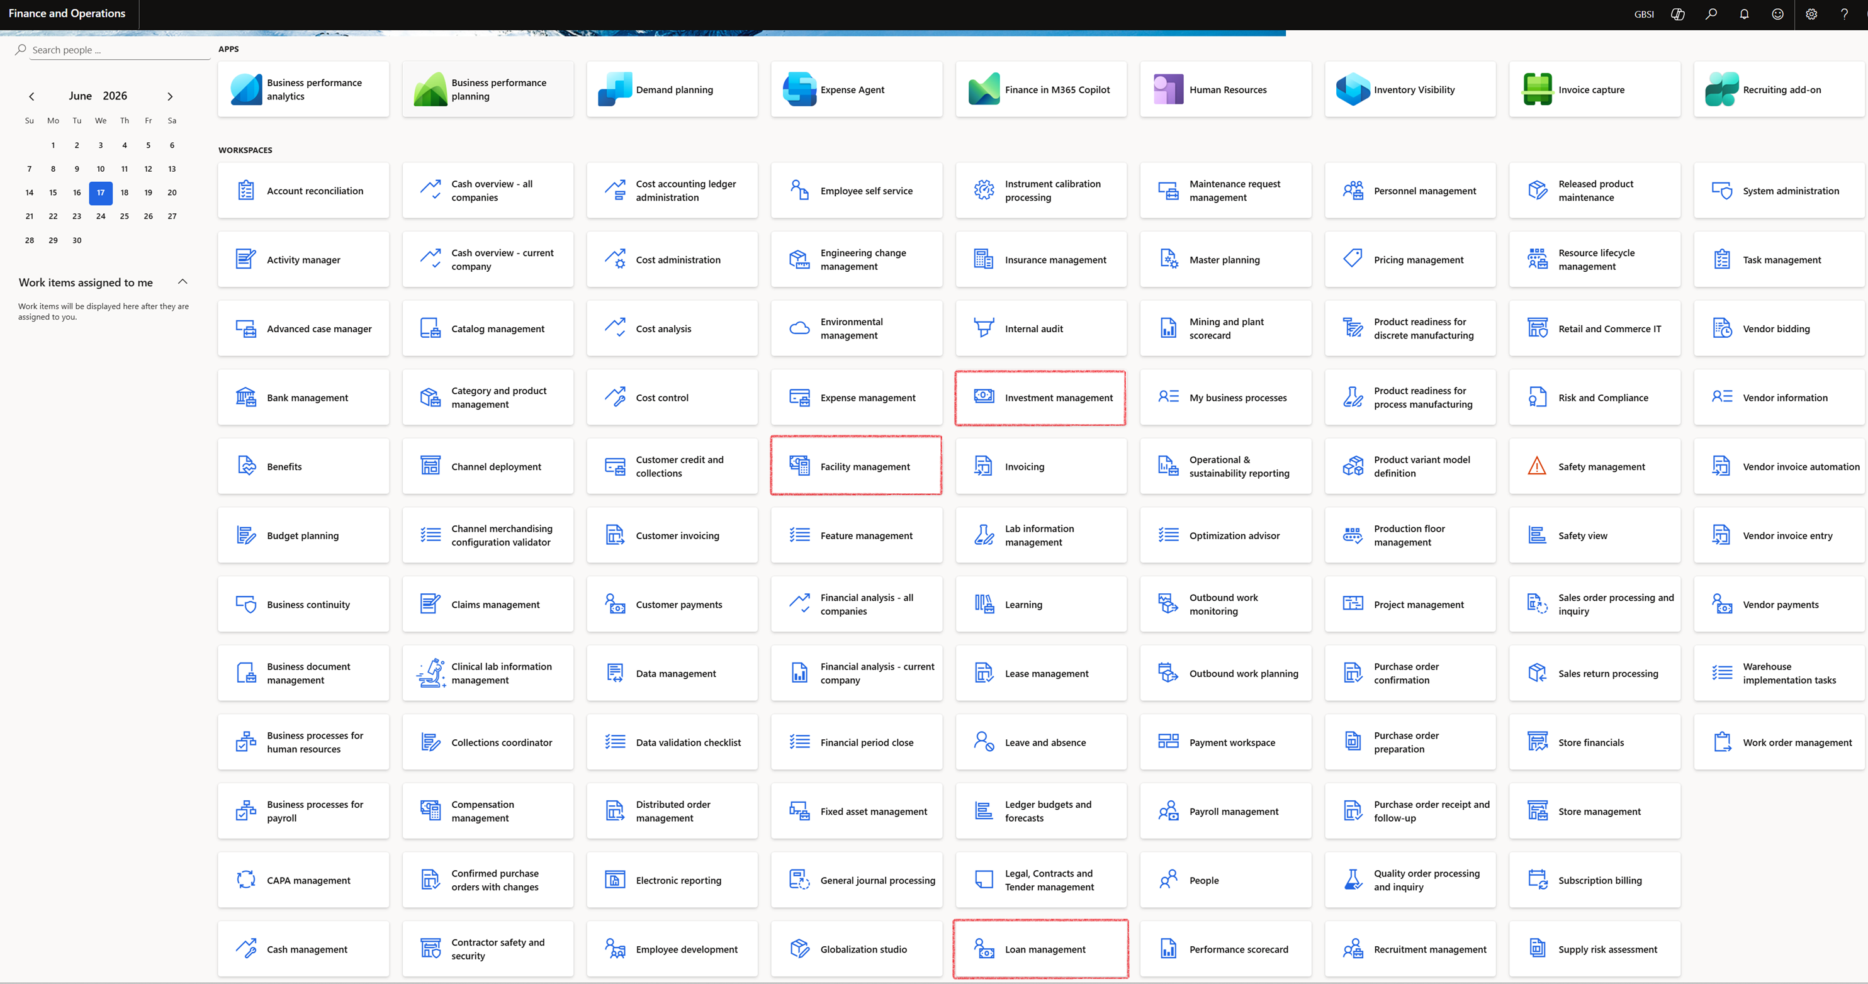The width and height of the screenshot is (1868, 984).
Task: Open the Copilot icon in top bar
Action: pos(1677,14)
